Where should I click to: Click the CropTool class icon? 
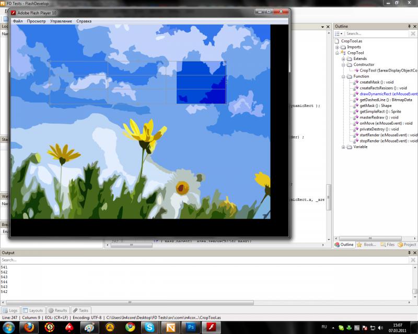click(x=343, y=53)
